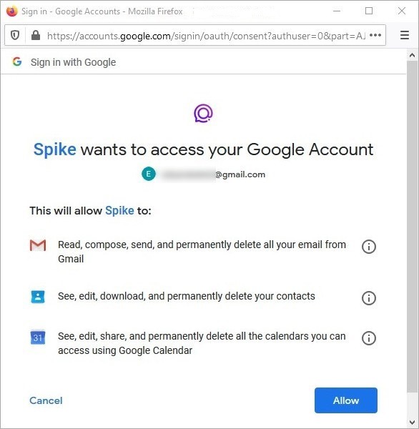
Task: Click the account avatar letter E
Action: (149, 174)
